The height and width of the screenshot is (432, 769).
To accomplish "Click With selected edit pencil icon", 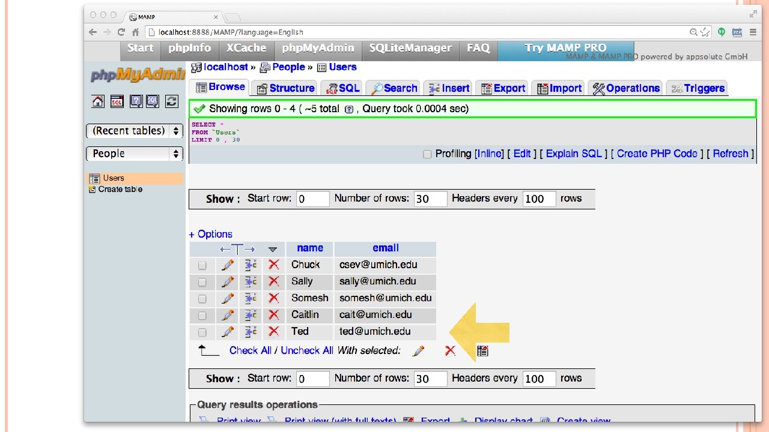I will [419, 351].
